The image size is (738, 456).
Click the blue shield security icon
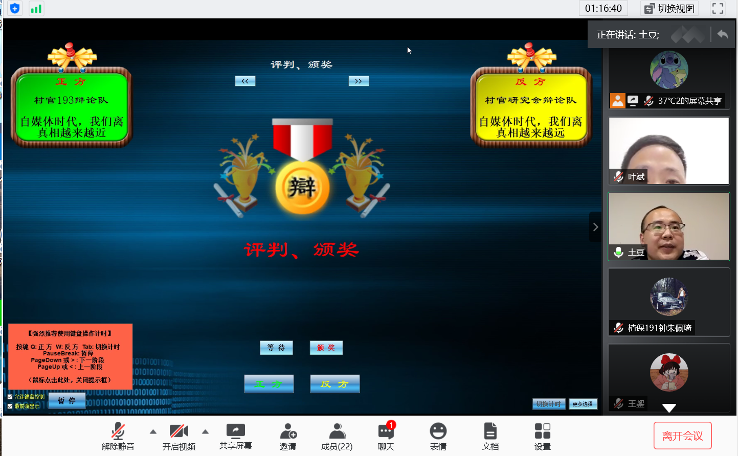coord(15,9)
